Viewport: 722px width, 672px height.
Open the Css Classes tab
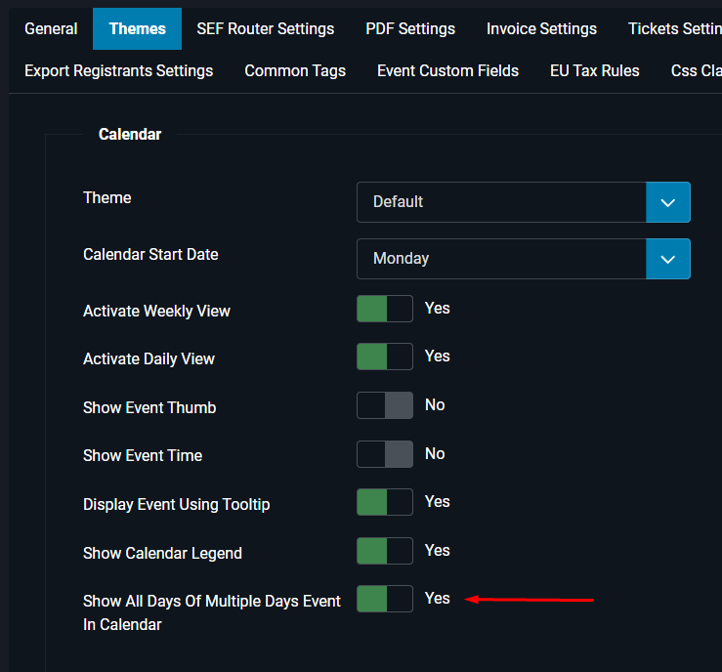[x=696, y=71]
